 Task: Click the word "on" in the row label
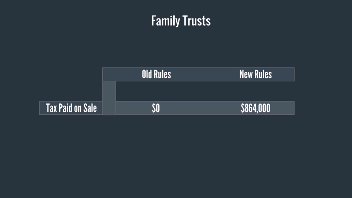[x=77, y=109]
